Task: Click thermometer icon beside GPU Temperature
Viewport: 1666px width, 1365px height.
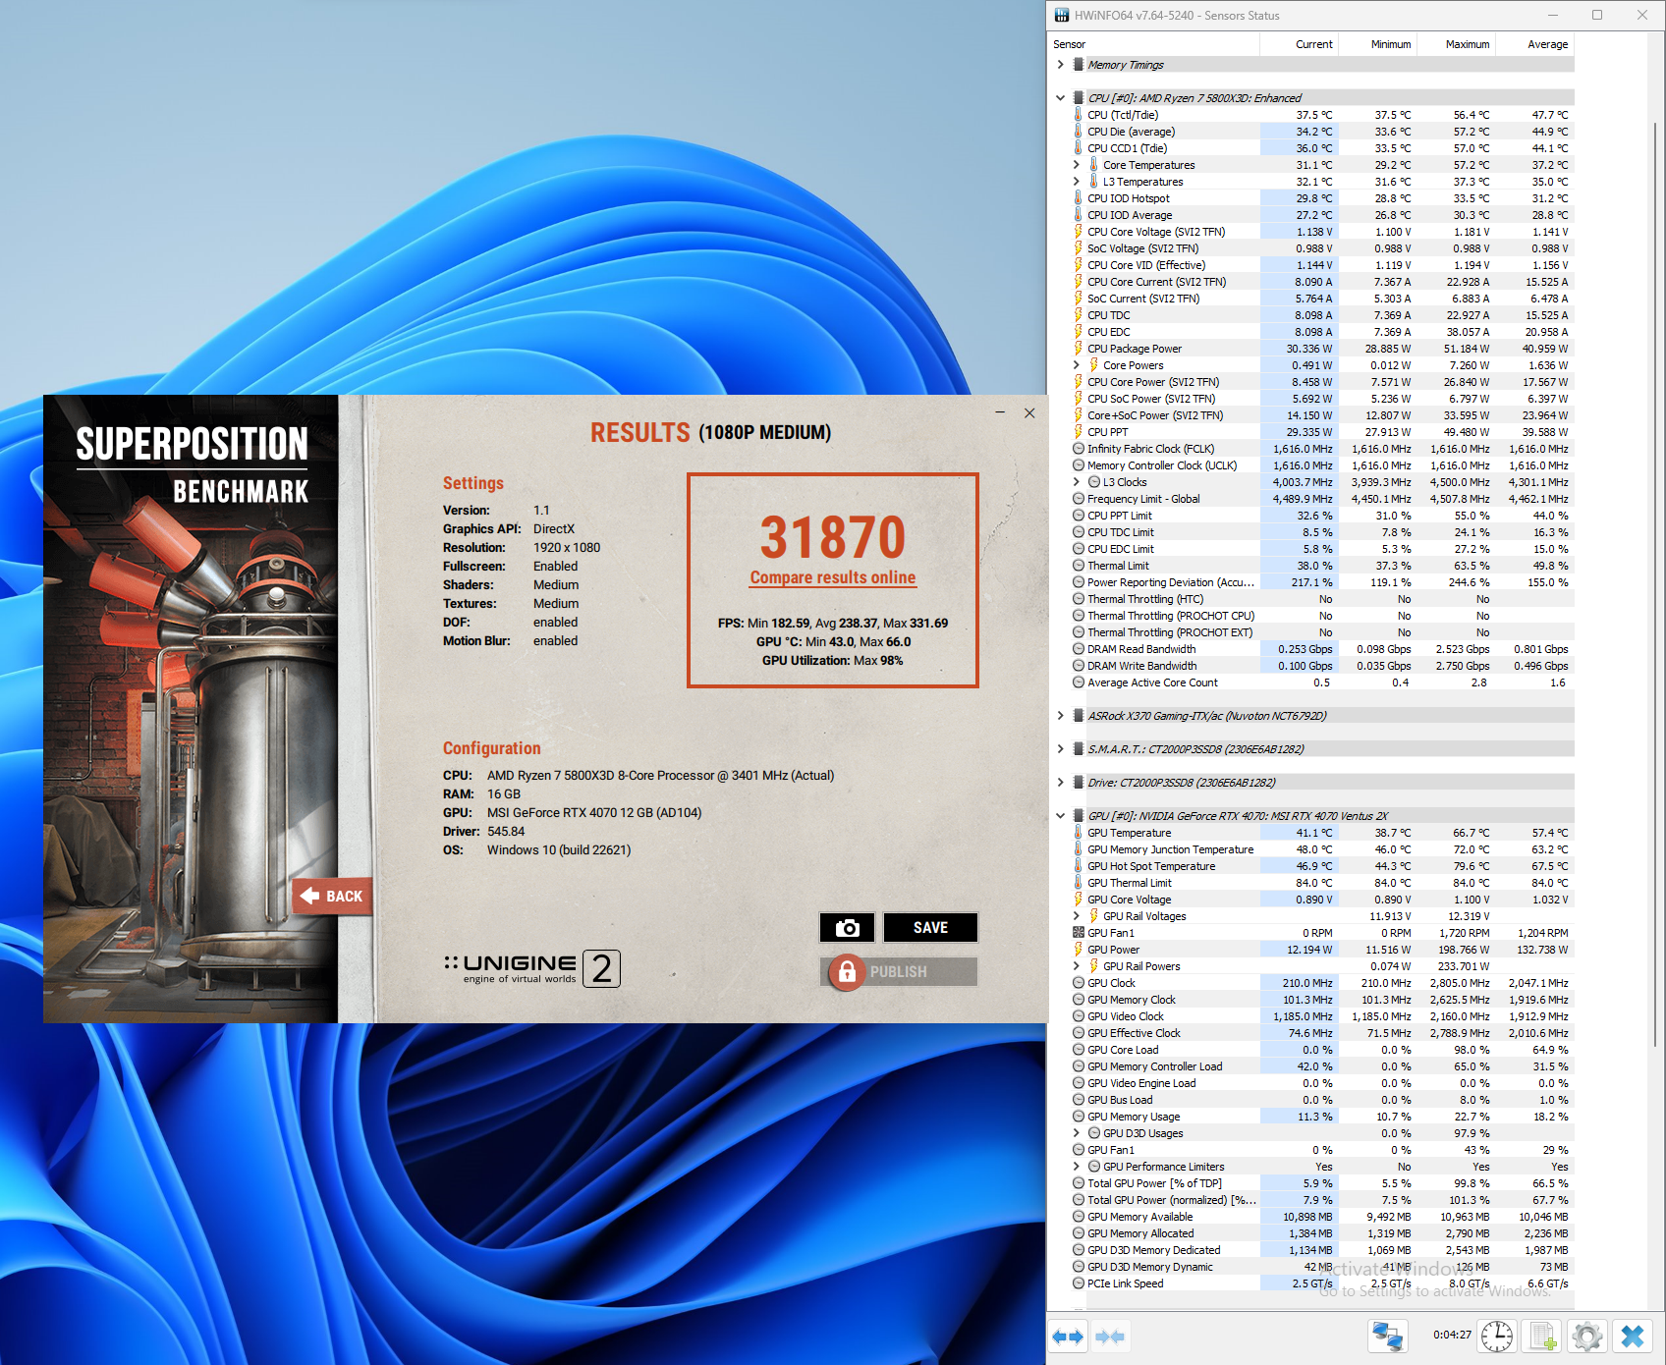Action: pos(1079,833)
